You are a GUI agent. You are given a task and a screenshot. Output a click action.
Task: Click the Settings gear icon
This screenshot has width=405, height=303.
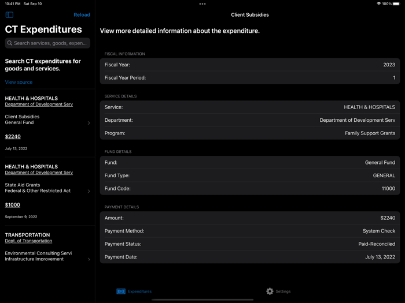pos(270,291)
